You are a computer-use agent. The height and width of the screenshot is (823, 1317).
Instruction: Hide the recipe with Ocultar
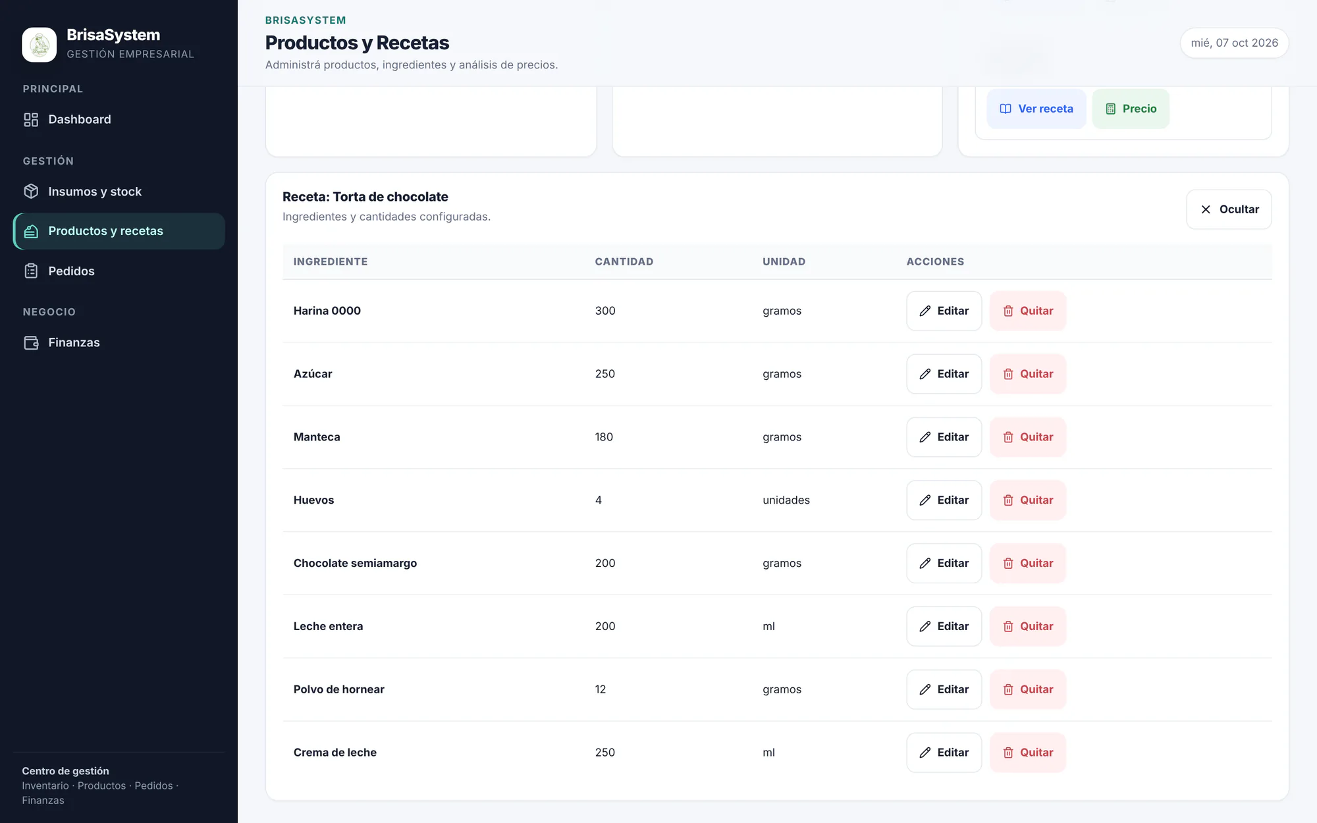1229,209
